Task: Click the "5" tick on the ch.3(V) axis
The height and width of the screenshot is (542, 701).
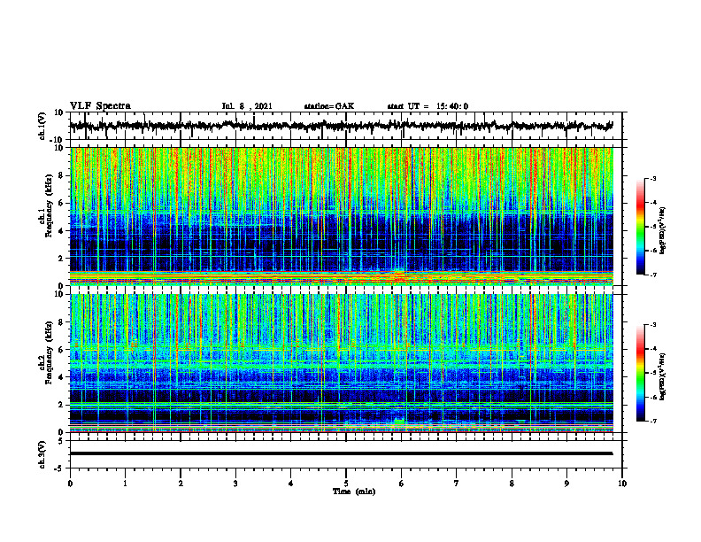Action: pos(62,441)
